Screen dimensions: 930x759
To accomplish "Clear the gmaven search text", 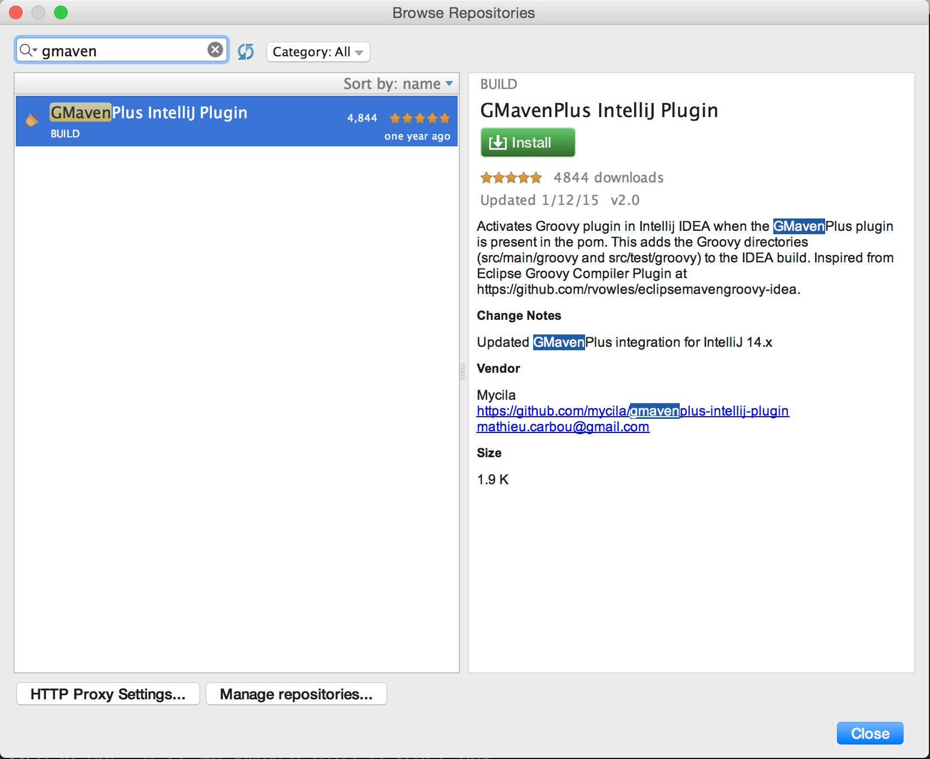I will (215, 50).
